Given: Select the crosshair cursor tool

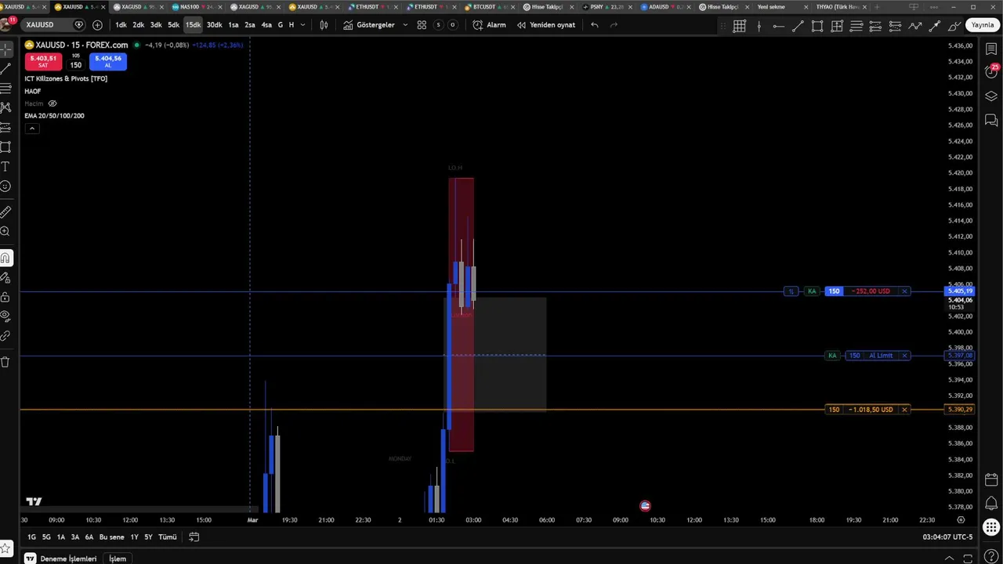Looking at the screenshot, I should click(x=5, y=49).
